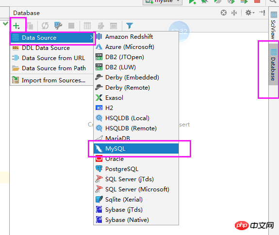279x235 pixels.
Task: Select Sqlite (Xerial) entry
Action: click(x=136, y=200)
